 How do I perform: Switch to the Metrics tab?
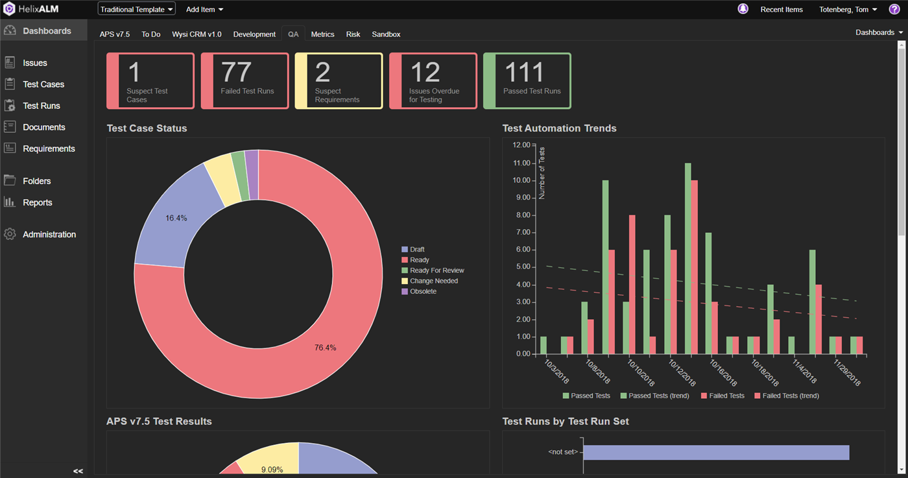[322, 34]
